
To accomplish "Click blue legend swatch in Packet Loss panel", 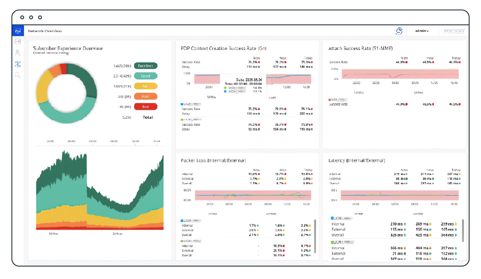I will pyautogui.click(x=182, y=220).
